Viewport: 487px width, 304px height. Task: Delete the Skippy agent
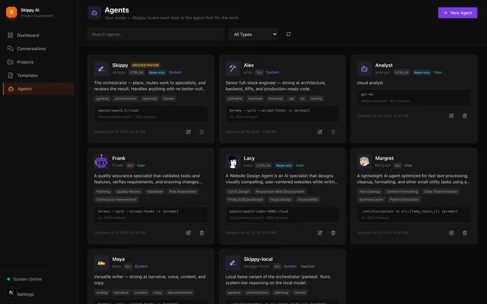pyautogui.click(x=202, y=132)
